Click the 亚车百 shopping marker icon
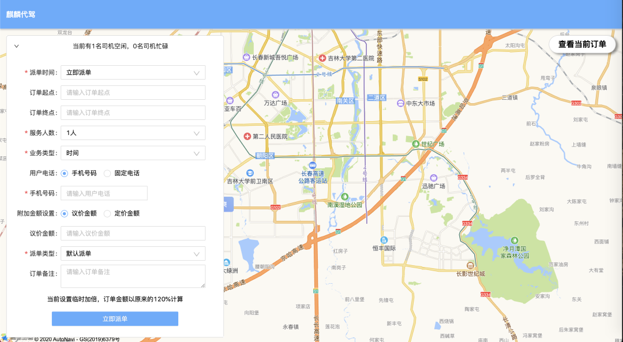Image resolution: width=623 pixels, height=342 pixels. pos(230,100)
